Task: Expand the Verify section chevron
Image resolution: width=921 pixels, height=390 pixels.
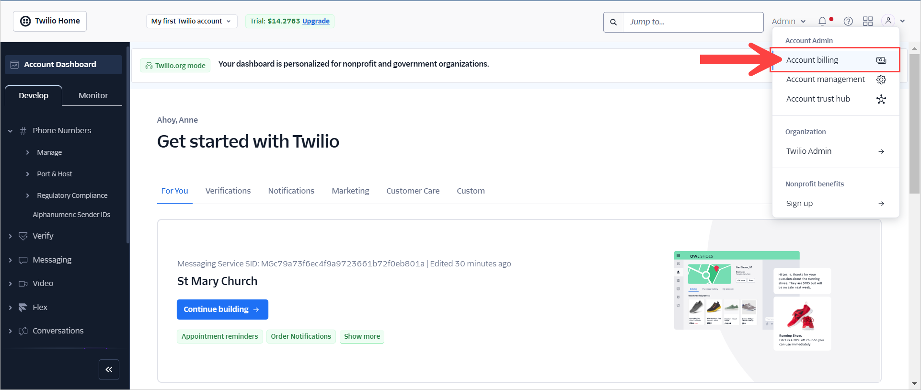Action: pos(10,236)
